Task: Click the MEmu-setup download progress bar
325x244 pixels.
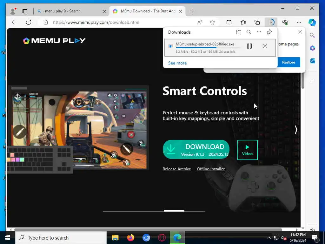Action: coord(208,48)
